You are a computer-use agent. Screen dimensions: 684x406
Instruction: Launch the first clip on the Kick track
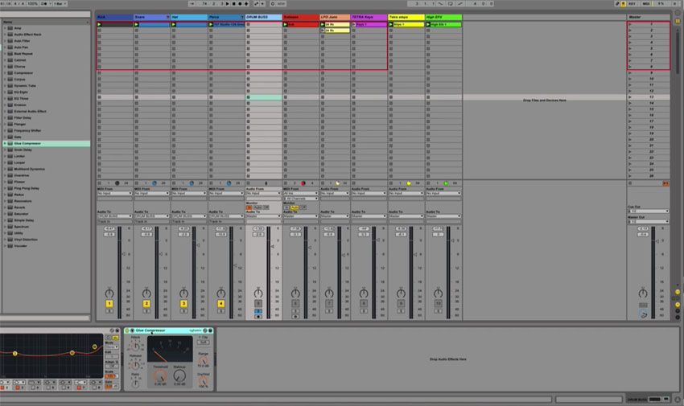100,24
